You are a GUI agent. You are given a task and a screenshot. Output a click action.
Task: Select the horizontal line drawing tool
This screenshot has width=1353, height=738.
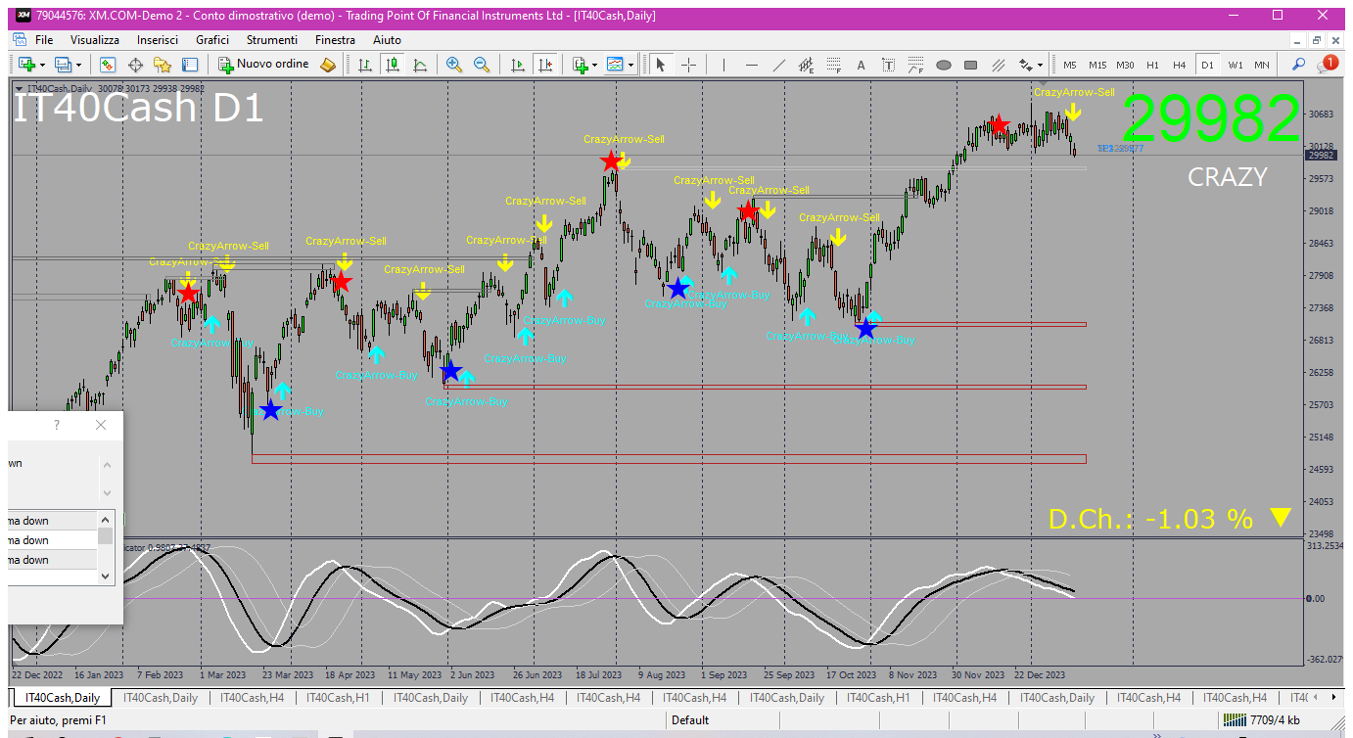[x=752, y=65]
